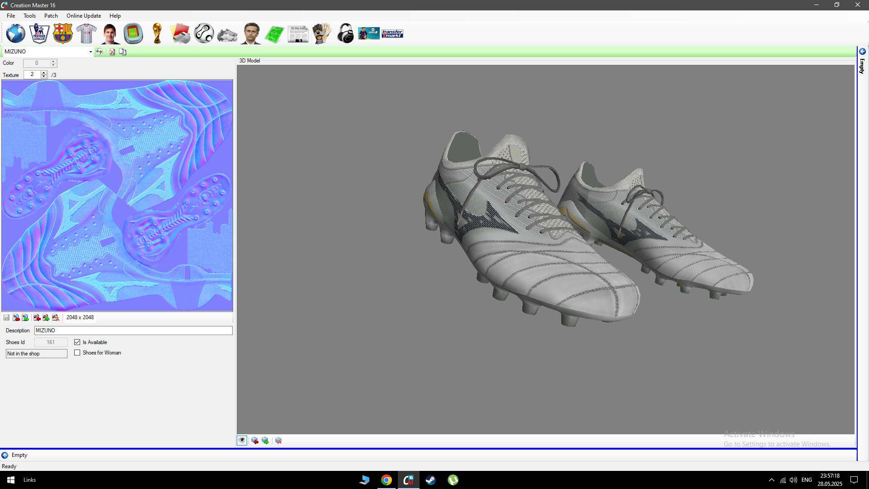Open the headphones audio editor icon
869x489 pixels.
point(345,34)
